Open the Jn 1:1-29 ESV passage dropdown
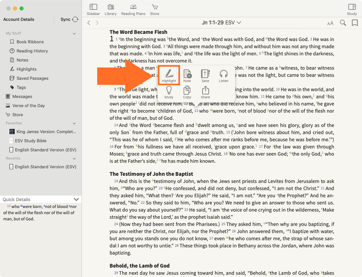 pos(221,22)
